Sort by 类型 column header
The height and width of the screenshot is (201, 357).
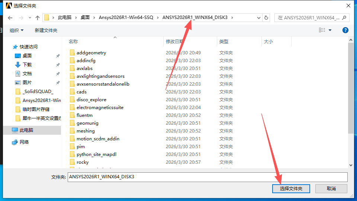pos(224,41)
